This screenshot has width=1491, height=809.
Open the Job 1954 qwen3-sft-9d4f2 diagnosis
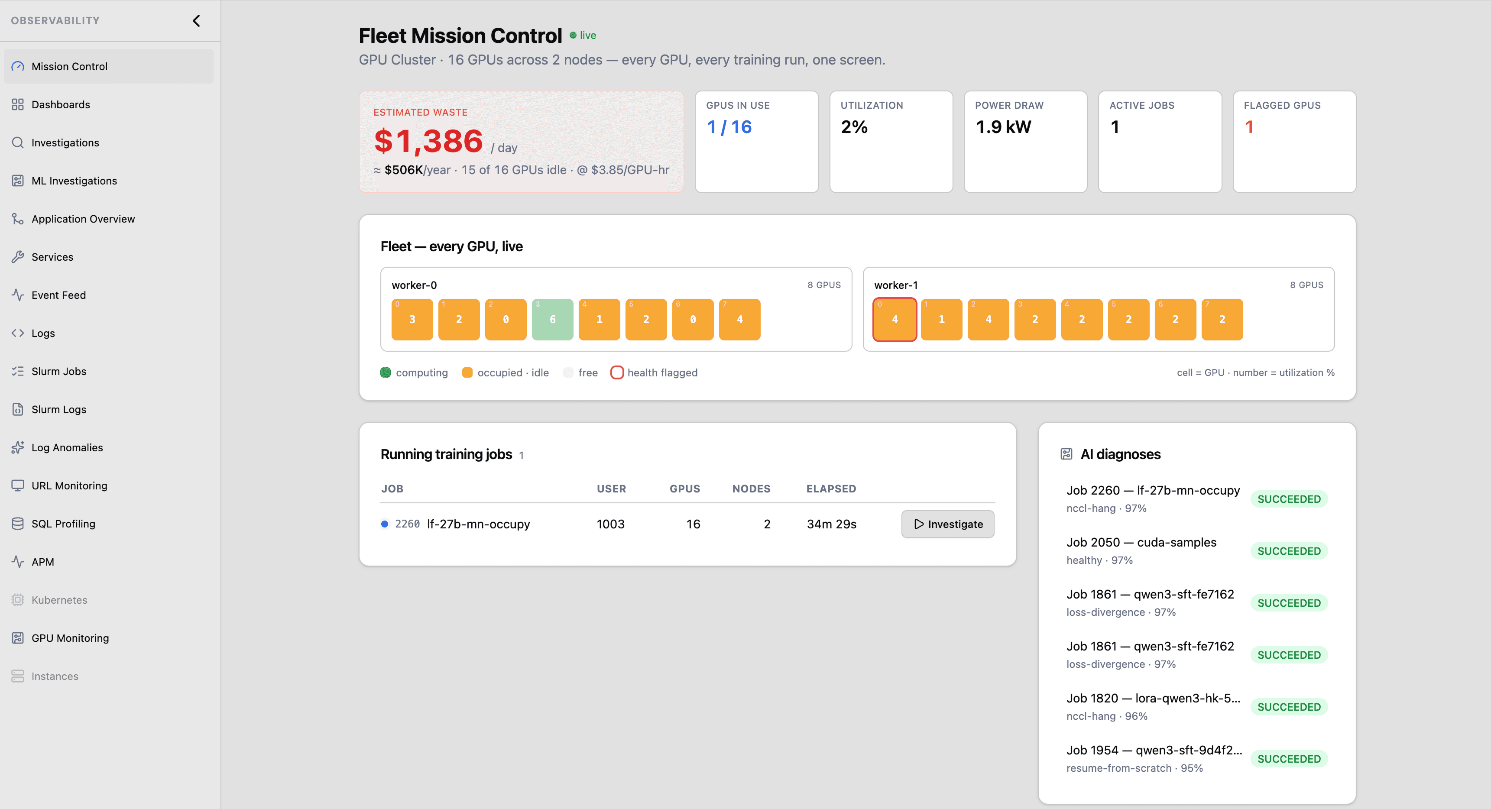click(1197, 759)
